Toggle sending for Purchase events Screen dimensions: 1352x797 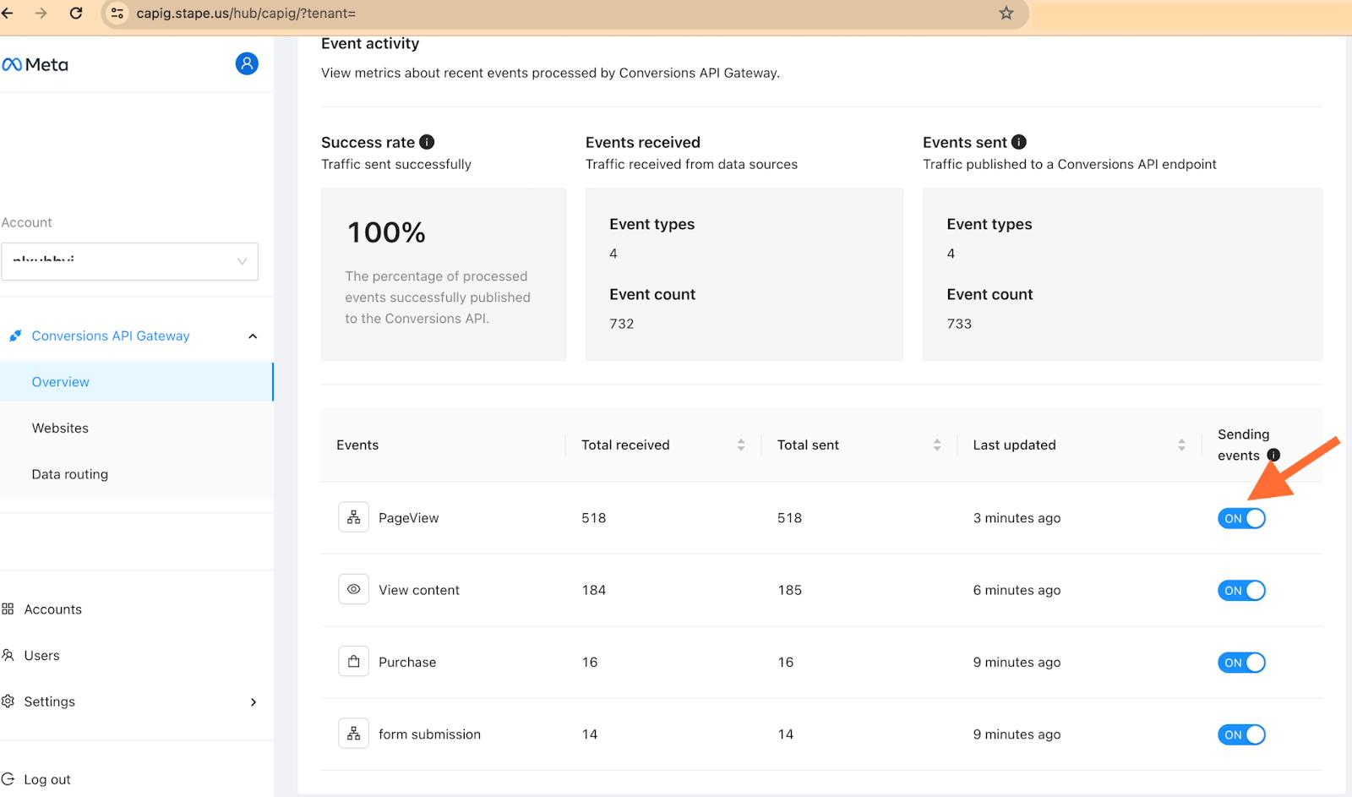coord(1241,663)
